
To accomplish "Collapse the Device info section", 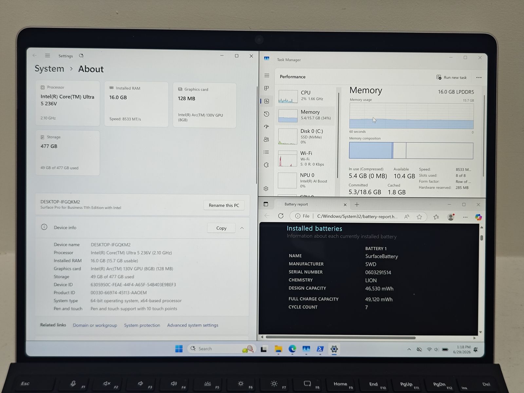I will click(242, 228).
